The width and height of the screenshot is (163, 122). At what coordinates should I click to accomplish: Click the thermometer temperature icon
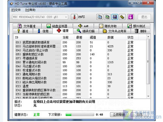coord(74,17)
